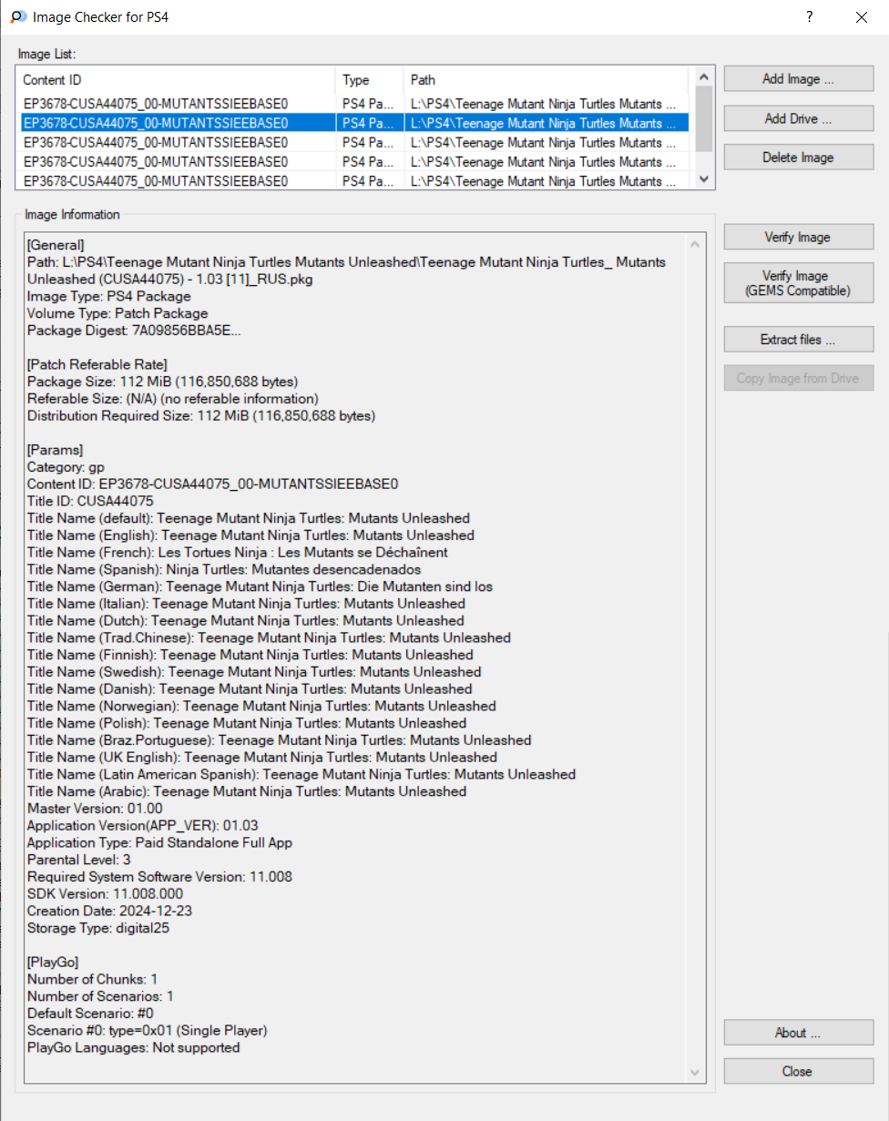Click the Add Image button
The width and height of the screenshot is (889, 1121).
799,79
